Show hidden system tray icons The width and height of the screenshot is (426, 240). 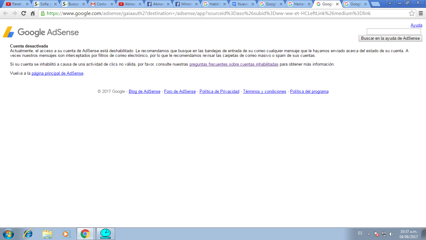tap(369, 234)
